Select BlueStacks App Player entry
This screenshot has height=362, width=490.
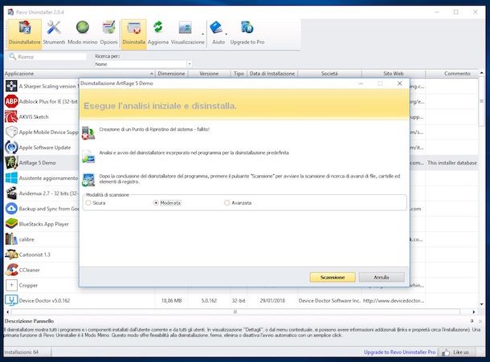41,224
